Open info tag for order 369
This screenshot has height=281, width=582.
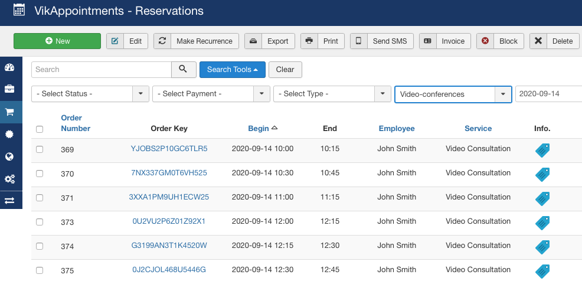point(542,150)
